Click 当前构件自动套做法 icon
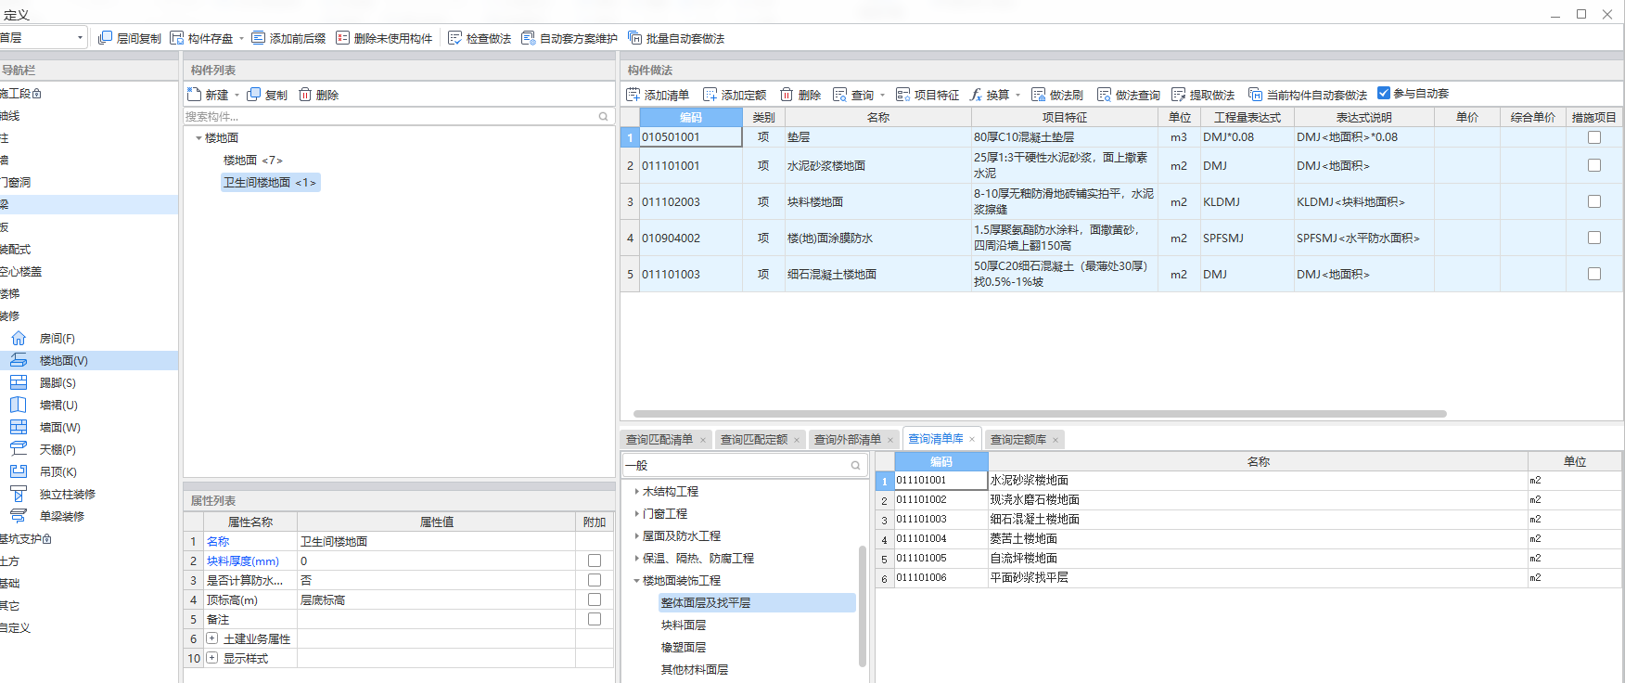This screenshot has width=1625, height=683. [1255, 95]
